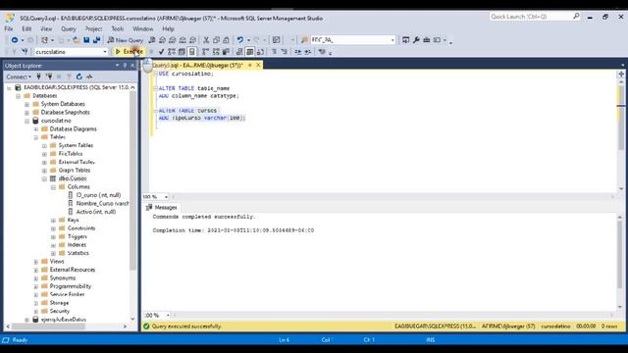Refresh the Object Explorer tree
Screen dimensions: 628x353
tap(79, 76)
